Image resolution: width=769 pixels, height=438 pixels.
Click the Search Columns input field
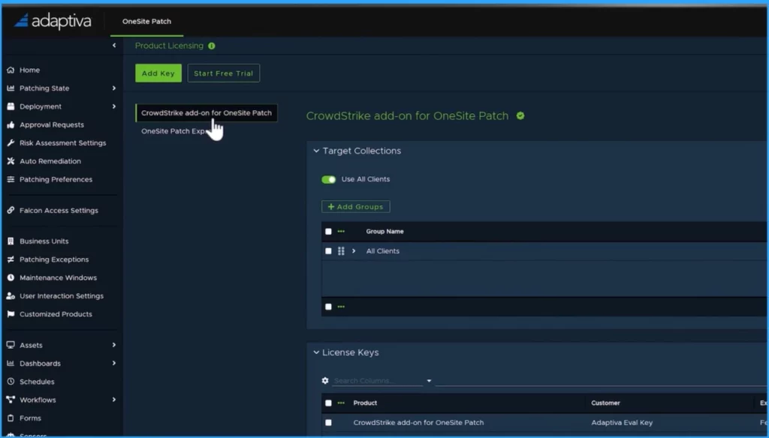(377, 381)
